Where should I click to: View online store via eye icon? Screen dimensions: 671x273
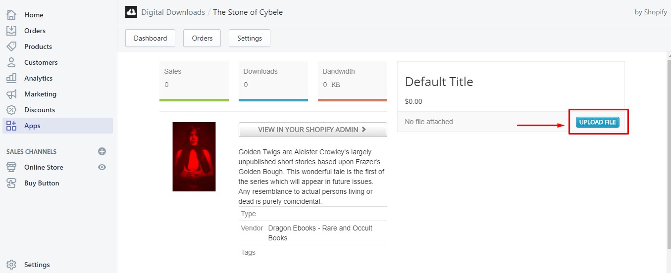pyautogui.click(x=102, y=167)
